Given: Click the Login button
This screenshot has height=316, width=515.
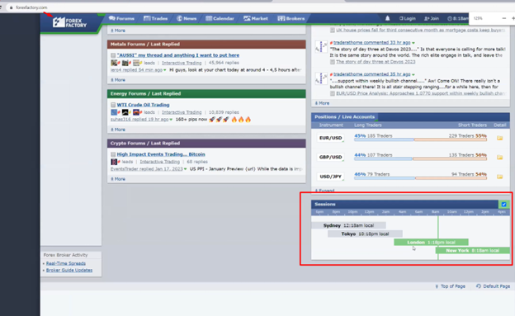Looking at the screenshot, I should click(x=407, y=18).
